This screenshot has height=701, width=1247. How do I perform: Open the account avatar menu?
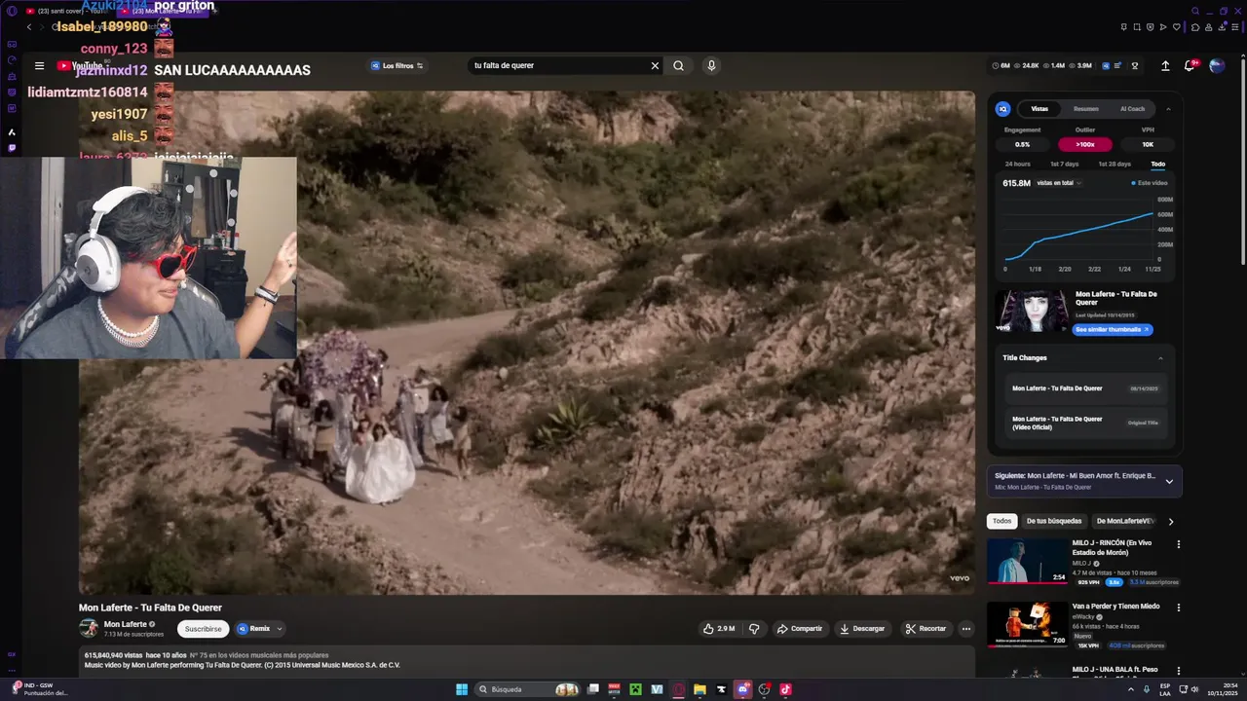tap(1217, 66)
